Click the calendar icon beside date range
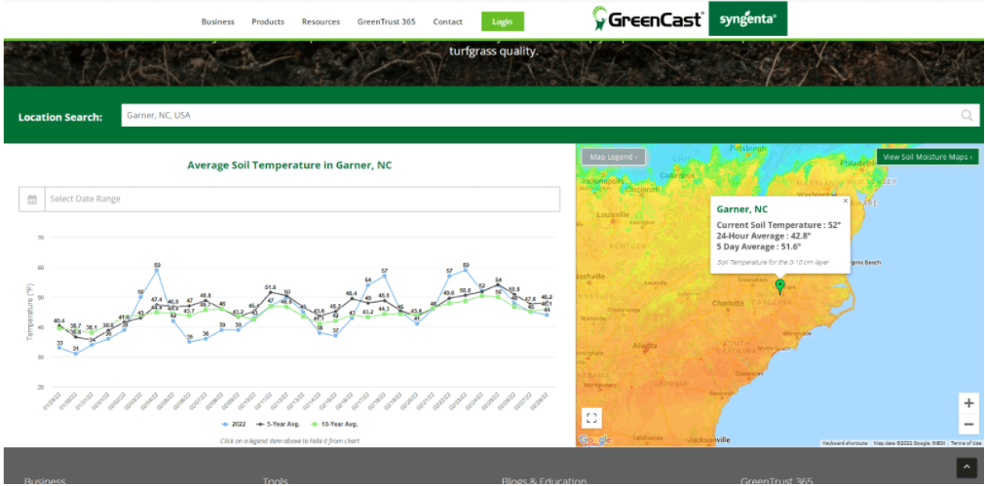Image resolution: width=985 pixels, height=486 pixels. click(x=32, y=199)
